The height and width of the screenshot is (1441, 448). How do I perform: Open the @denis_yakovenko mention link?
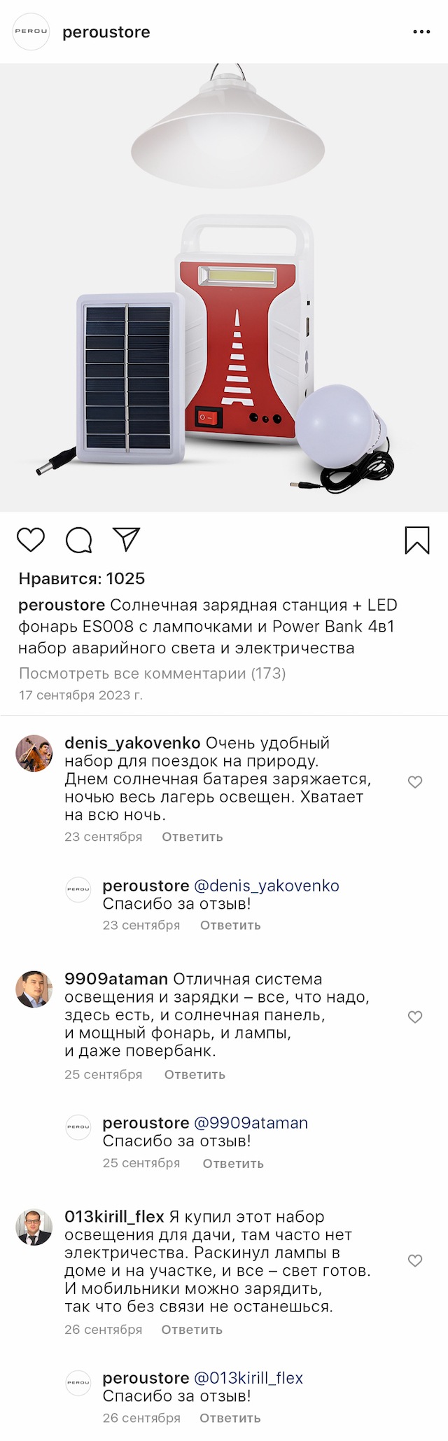(x=267, y=886)
